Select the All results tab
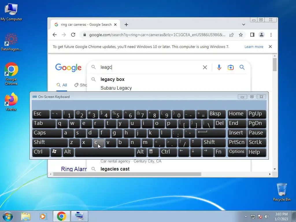Image resolution: width=296 pixels, height=222 pixels. click(x=62, y=85)
